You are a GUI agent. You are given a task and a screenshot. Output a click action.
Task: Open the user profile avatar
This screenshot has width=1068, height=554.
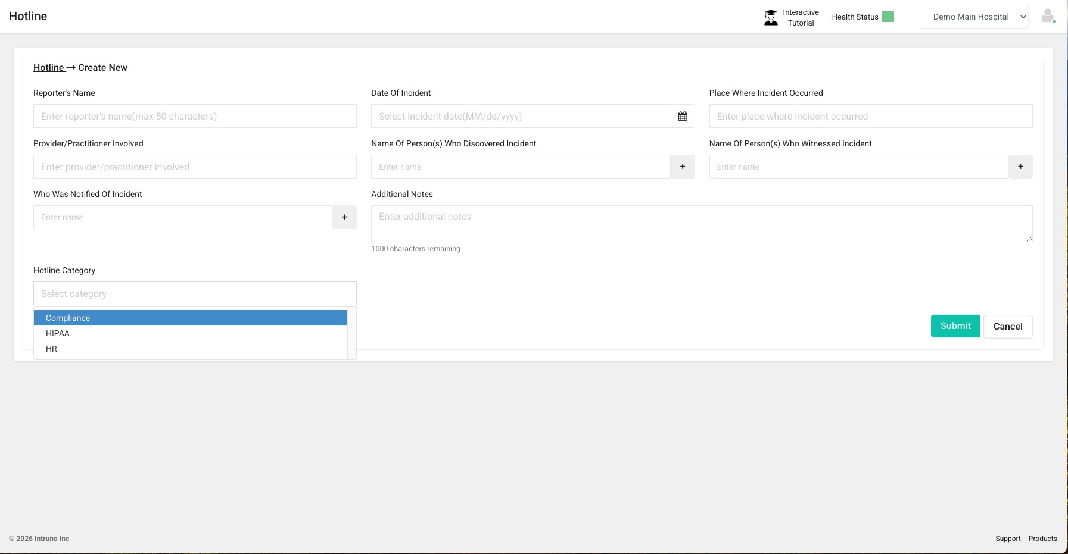1048,16
